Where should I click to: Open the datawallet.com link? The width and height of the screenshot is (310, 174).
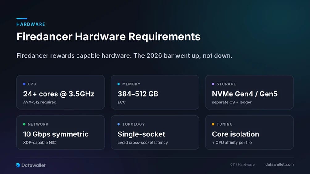[x=279, y=164]
